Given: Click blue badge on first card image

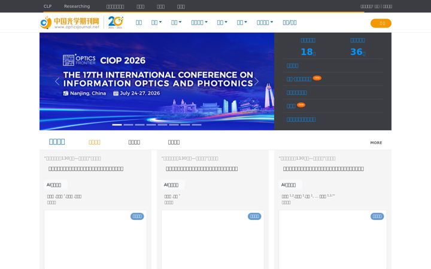Looking at the screenshot, I should coord(137,216).
